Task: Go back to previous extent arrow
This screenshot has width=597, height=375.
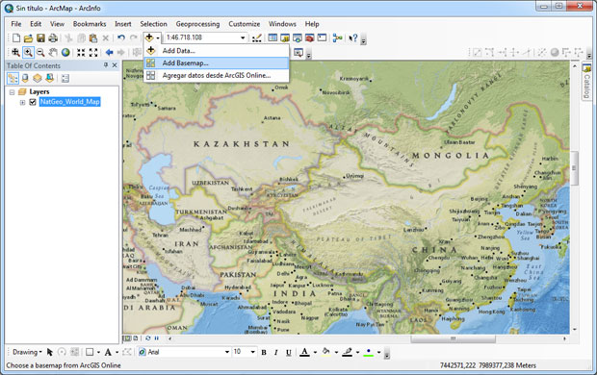Action: tap(109, 52)
